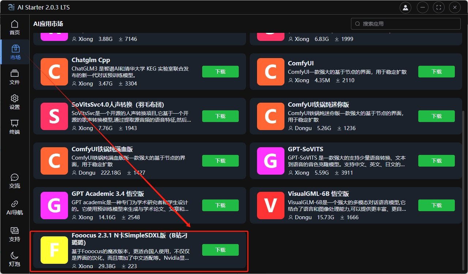468x274 pixels.
Task: Click the user account icon in title bar
Action: point(405,7)
